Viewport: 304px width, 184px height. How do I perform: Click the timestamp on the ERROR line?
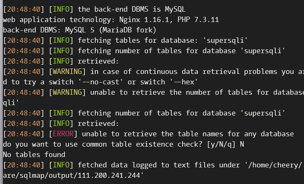click(24, 134)
